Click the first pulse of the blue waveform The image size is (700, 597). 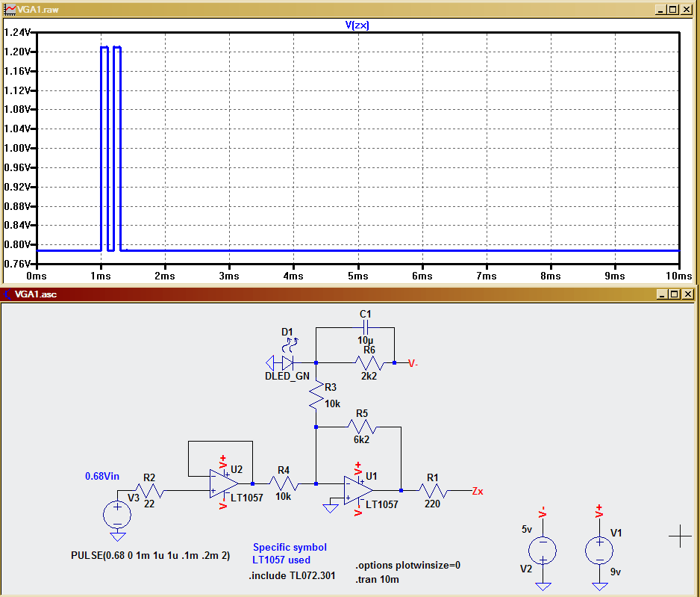point(104,149)
